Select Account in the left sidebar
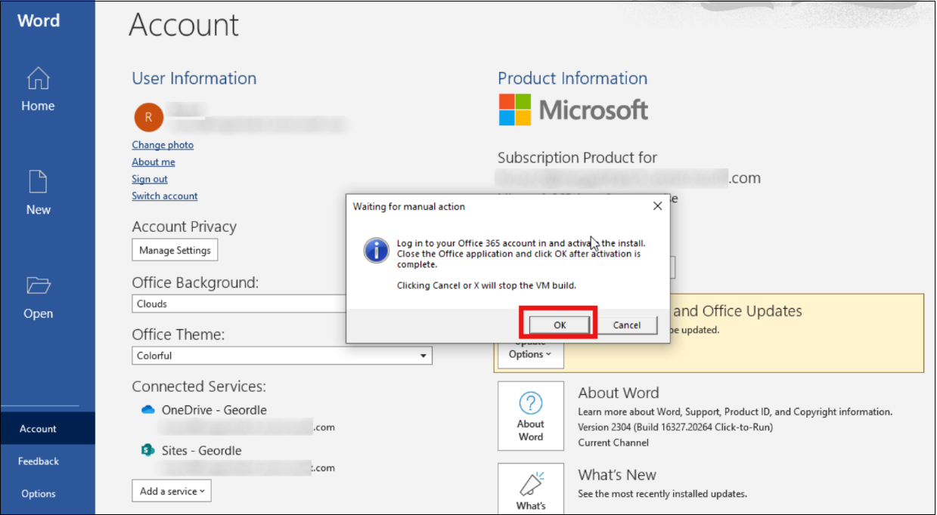This screenshot has height=515, width=937. pos(39,428)
